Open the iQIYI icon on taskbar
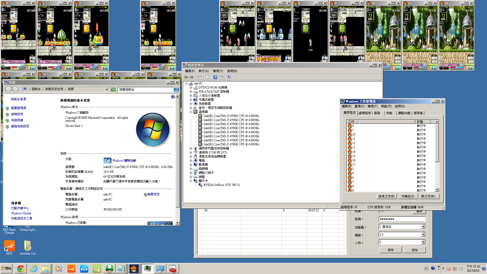Screen dimensions: 487x274 coord(97,269)
